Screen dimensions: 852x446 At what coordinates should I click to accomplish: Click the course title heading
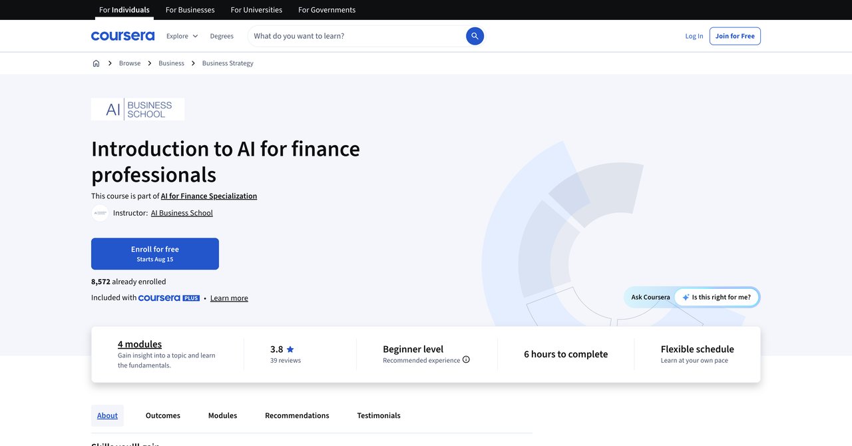coord(226,161)
